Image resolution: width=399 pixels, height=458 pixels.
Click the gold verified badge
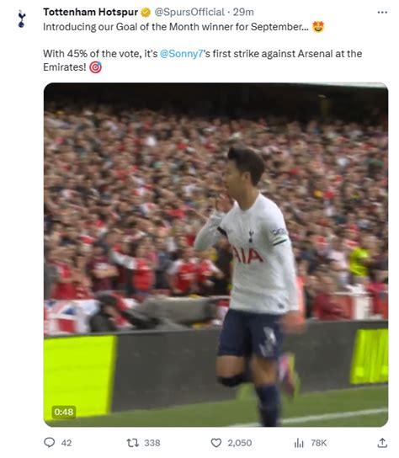(146, 13)
